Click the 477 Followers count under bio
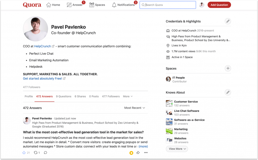 coord(31,87)
